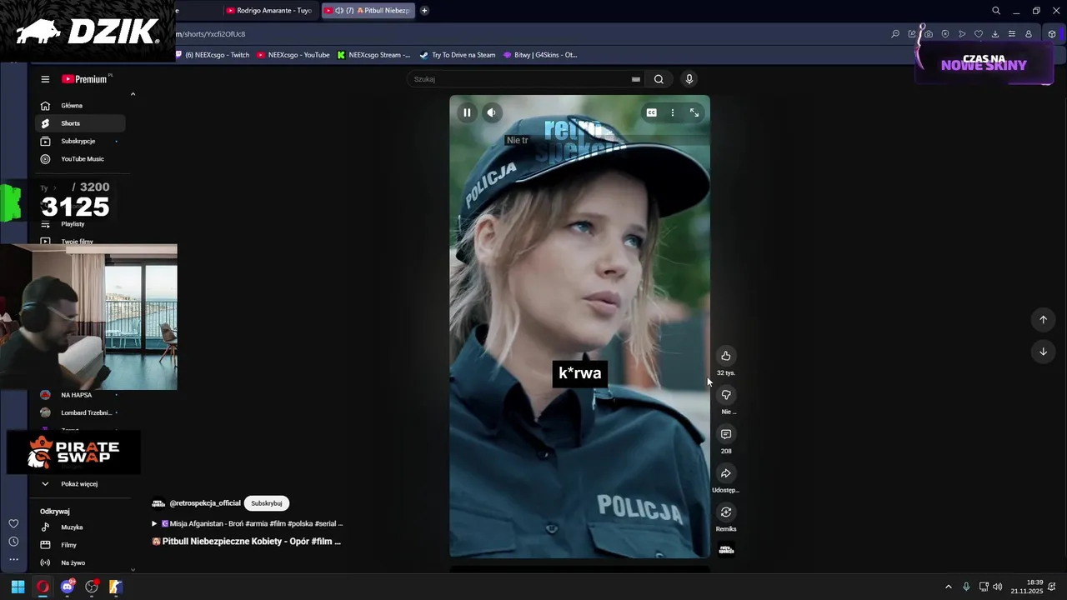Open browser profile account icon
Screen dimensions: 1067x600
point(1029,34)
